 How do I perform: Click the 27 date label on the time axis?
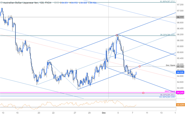75,113
